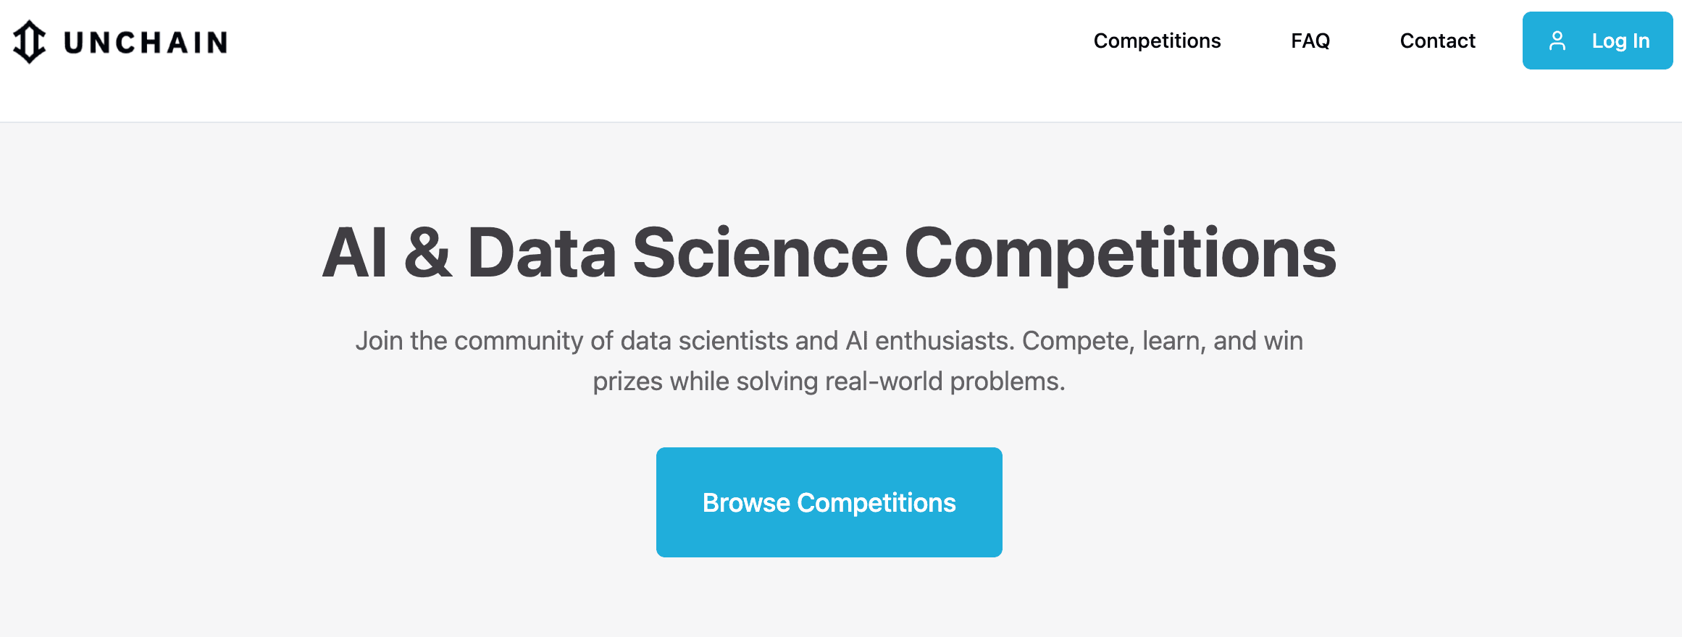Click the 'Join the community' subtitle text
1682x637 pixels.
(x=829, y=360)
